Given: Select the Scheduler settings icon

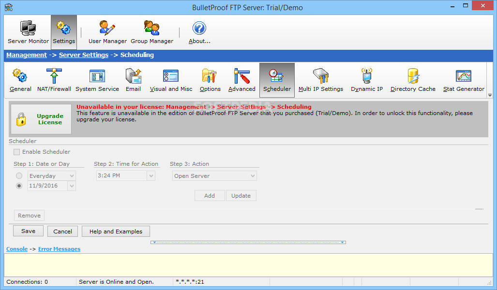Looking at the screenshot, I should click(277, 80).
